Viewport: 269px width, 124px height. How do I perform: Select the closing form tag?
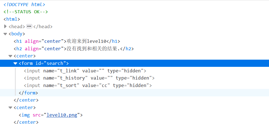(28, 93)
